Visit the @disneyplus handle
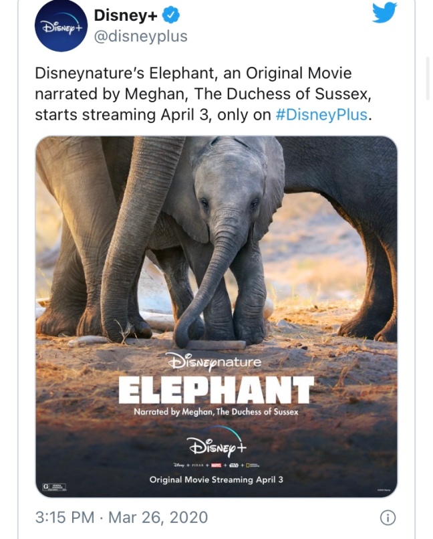This screenshot has width=433, height=539. click(140, 36)
